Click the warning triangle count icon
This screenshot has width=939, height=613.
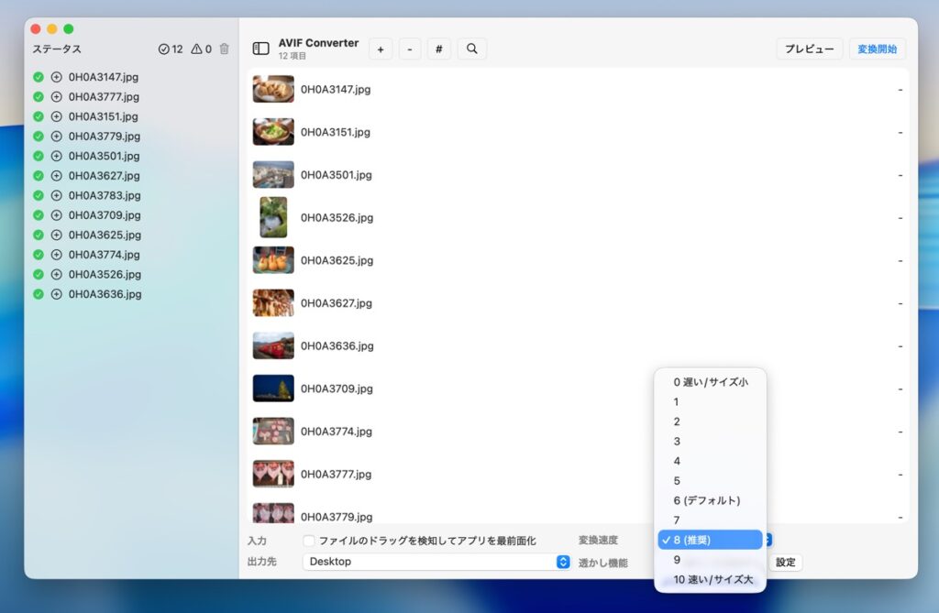click(x=196, y=49)
